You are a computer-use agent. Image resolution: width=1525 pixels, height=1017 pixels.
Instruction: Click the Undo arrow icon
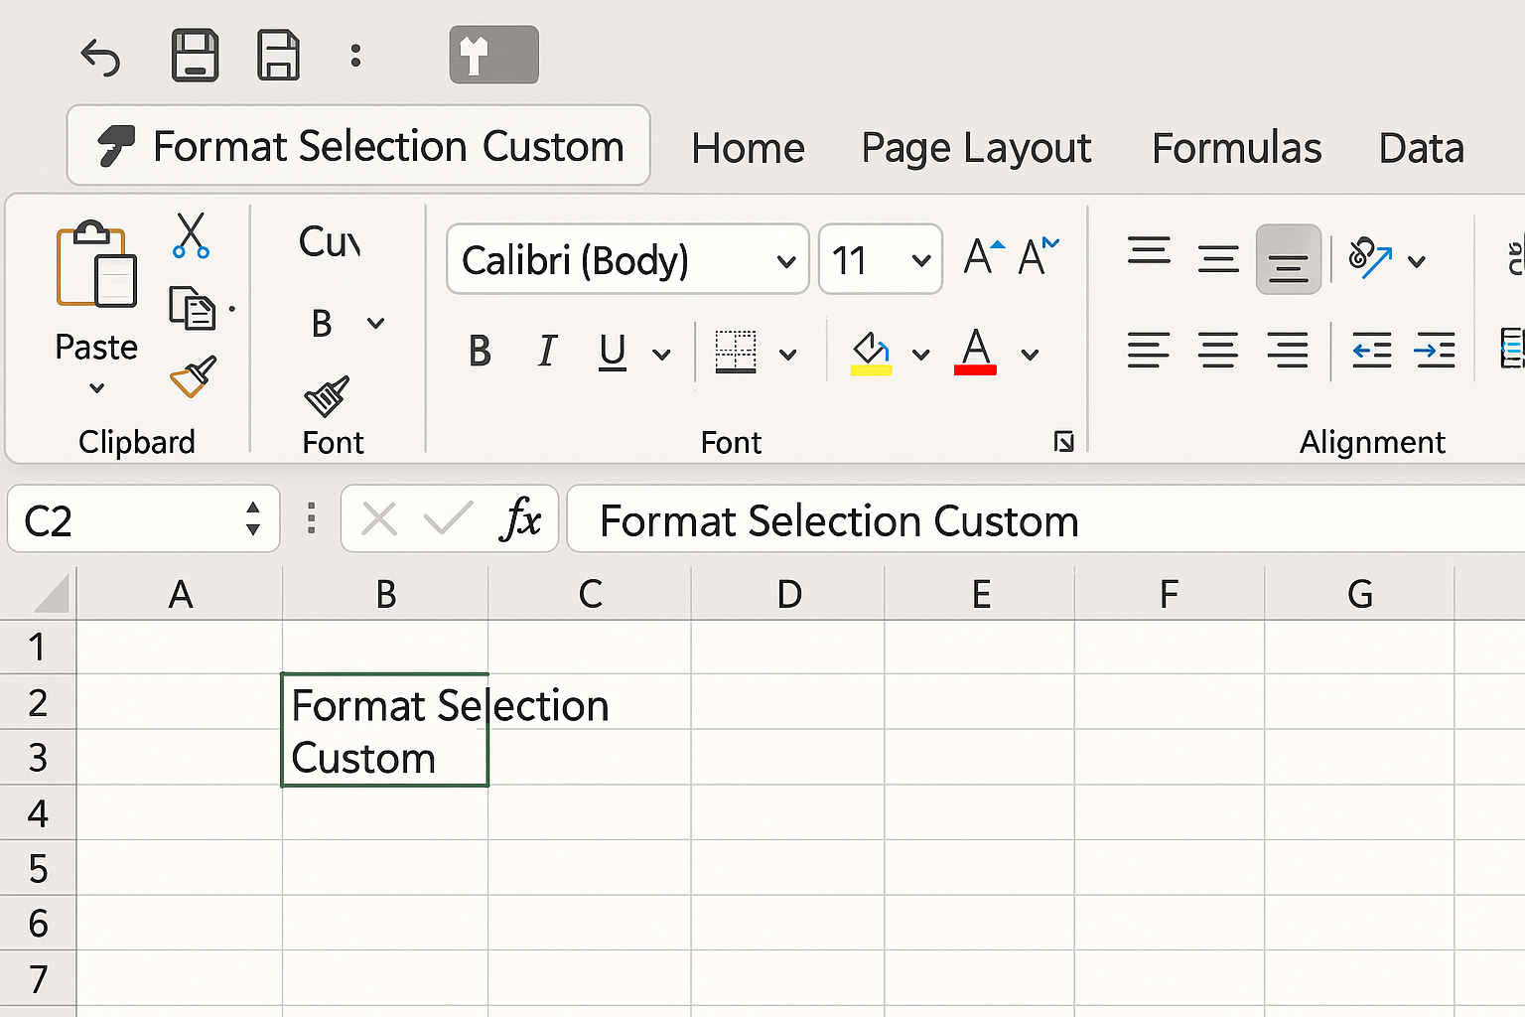pos(100,57)
